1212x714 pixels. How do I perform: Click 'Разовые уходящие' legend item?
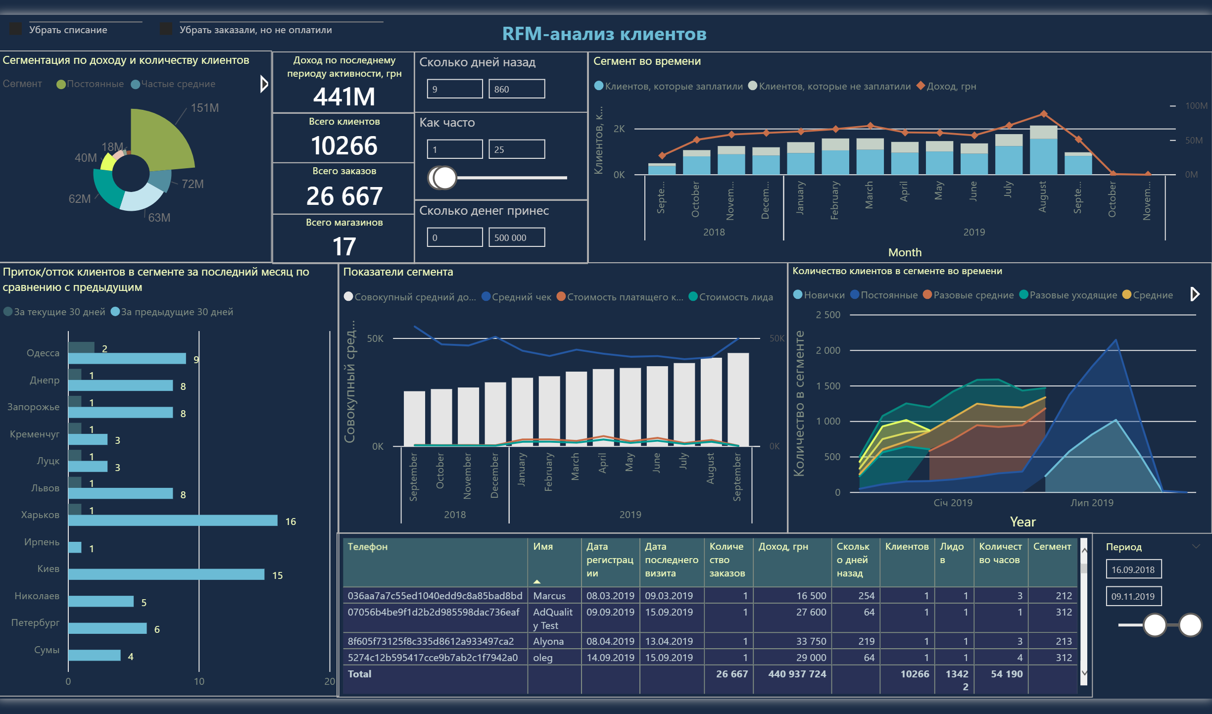click(1068, 295)
